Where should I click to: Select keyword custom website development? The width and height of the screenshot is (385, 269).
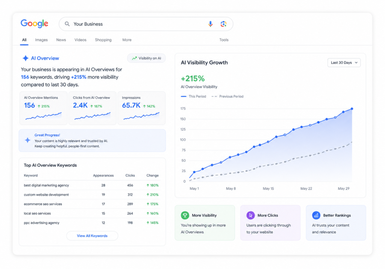click(x=46, y=195)
